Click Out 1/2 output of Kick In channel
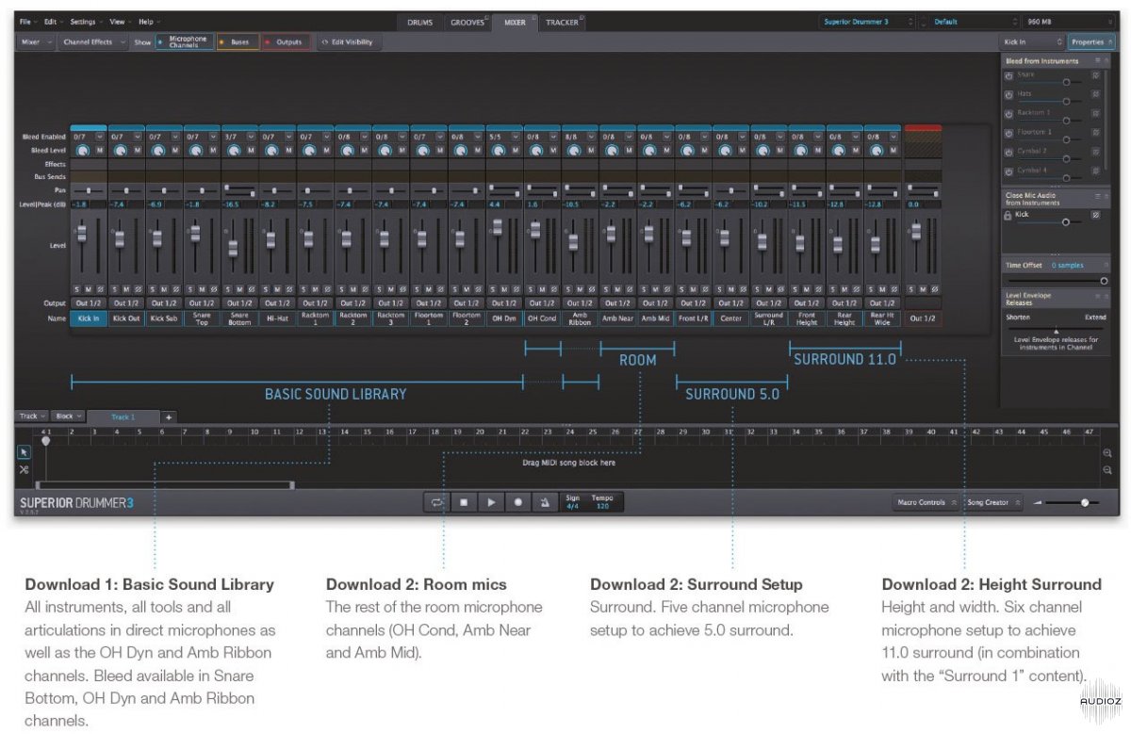The height and width of the screenshot is (734, 1131). coord(89,303)
